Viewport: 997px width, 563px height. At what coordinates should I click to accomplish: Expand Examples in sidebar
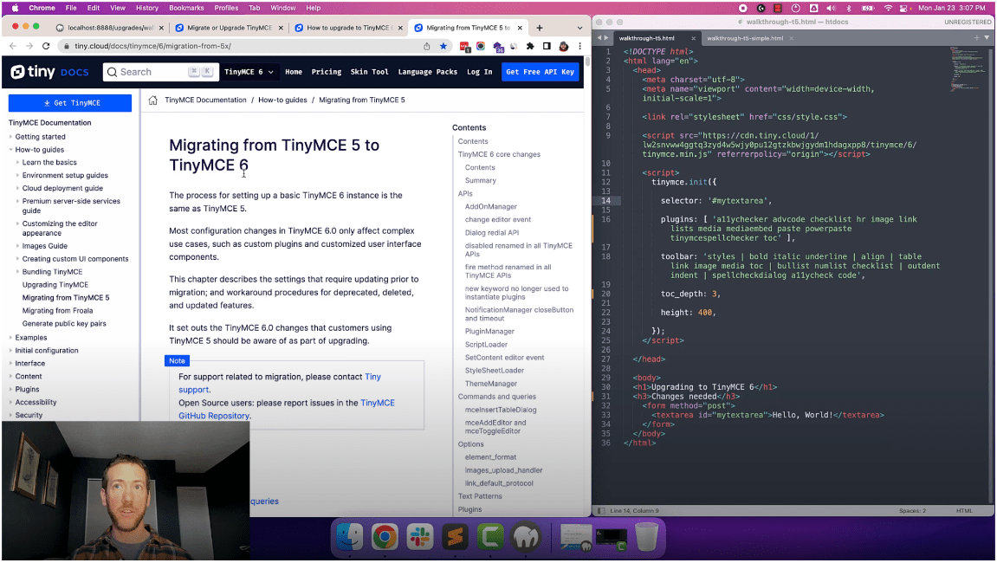[10, 338]
